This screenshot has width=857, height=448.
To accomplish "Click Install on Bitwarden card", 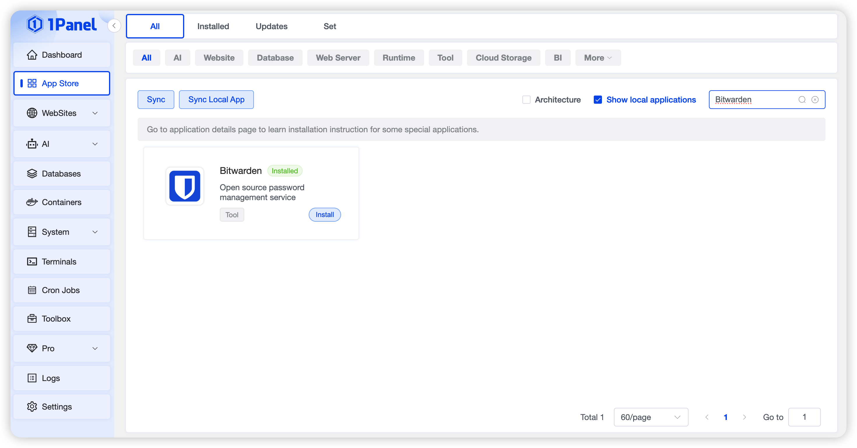I will click(x=324, y=215).
